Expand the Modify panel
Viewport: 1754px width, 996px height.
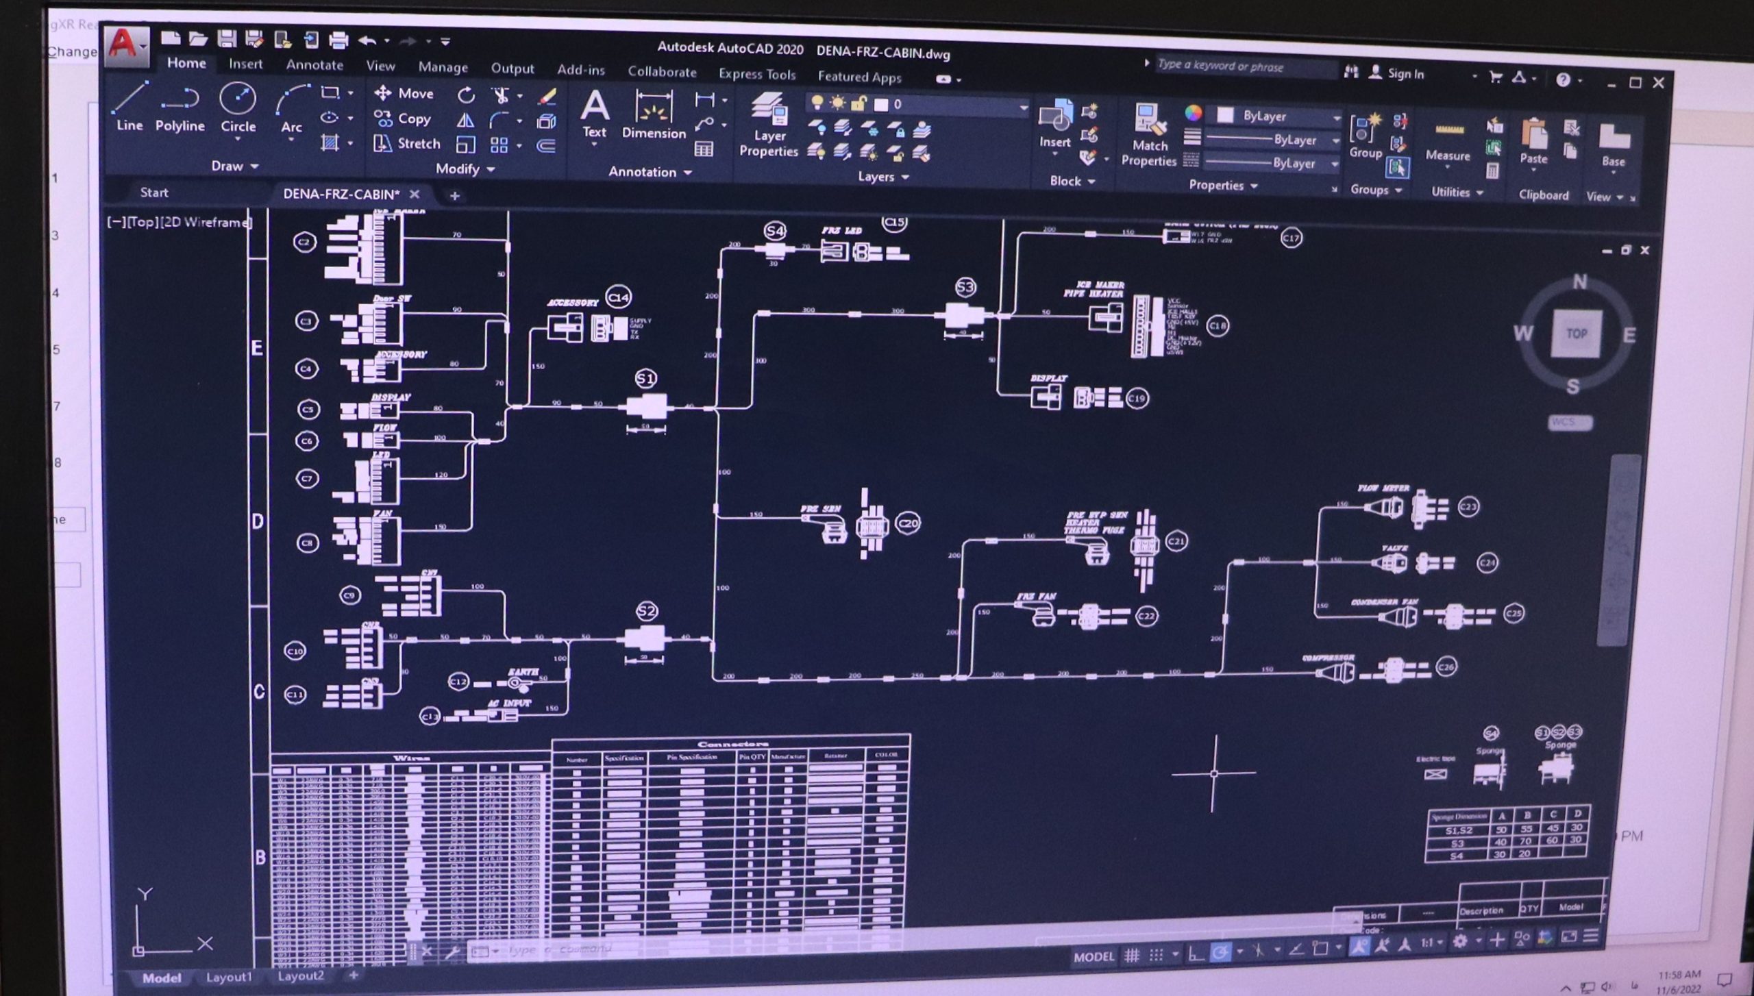(x=465, y=169)
